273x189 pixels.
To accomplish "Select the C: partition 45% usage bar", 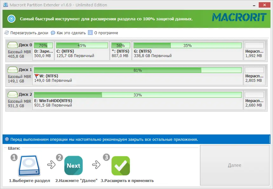I will pos(82,45).
